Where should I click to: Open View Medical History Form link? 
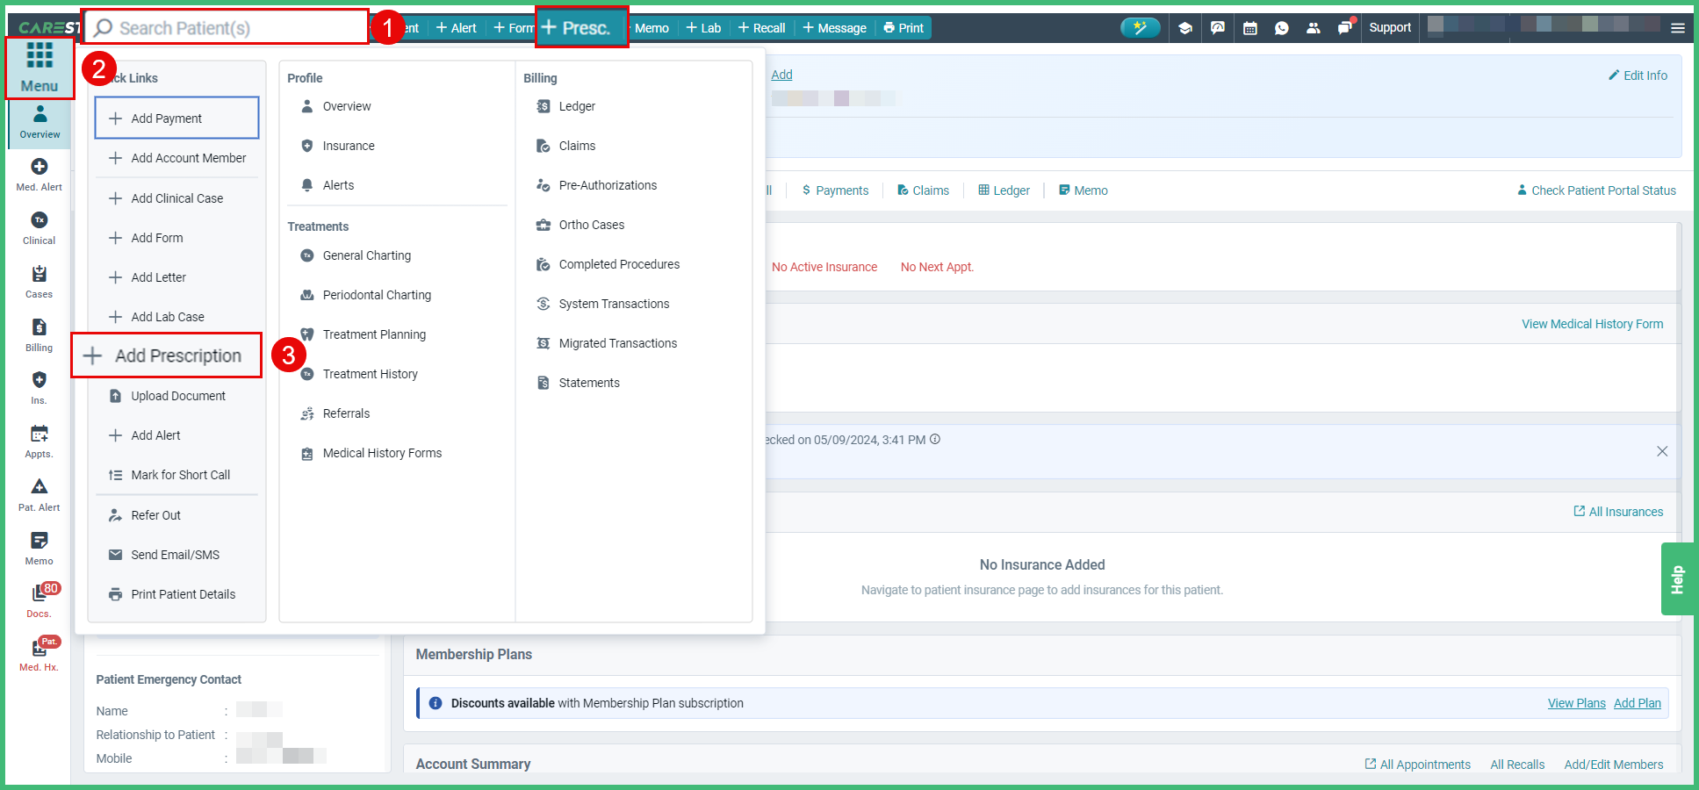pyautogui.click(x=1592, y=323)
